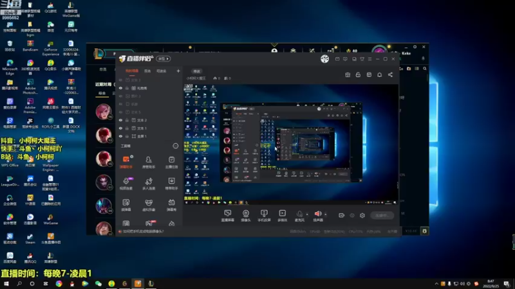Add Multimedia source in bottom bar
515x289 pixels.
(282, 216)
